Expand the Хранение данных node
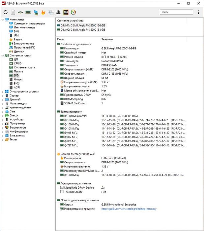 pyautogui.click(x=3, y=107)
